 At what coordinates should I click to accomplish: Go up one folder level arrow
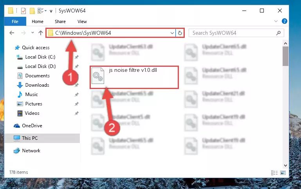(x=40, y=33)
